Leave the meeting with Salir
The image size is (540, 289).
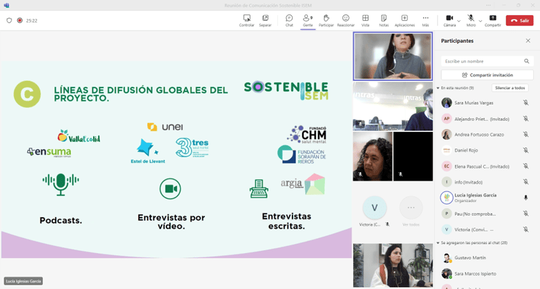point(520,21)
